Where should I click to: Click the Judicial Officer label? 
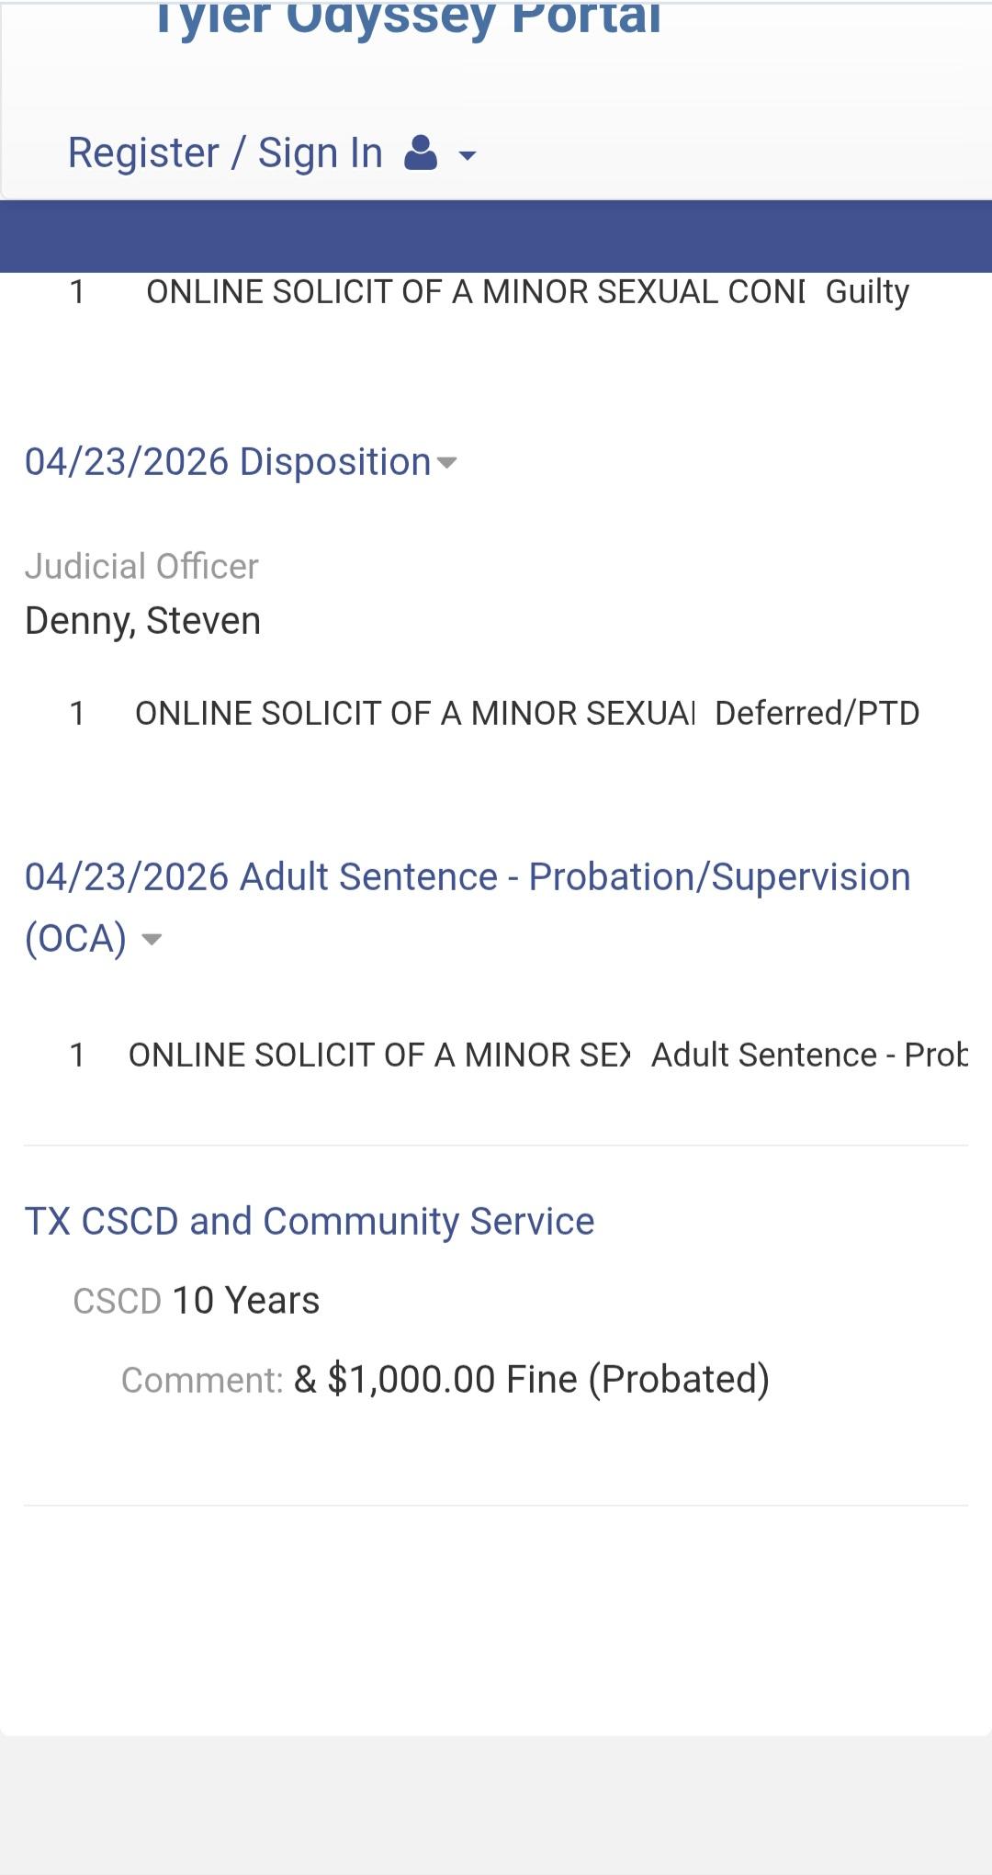(x=141, y=567)
